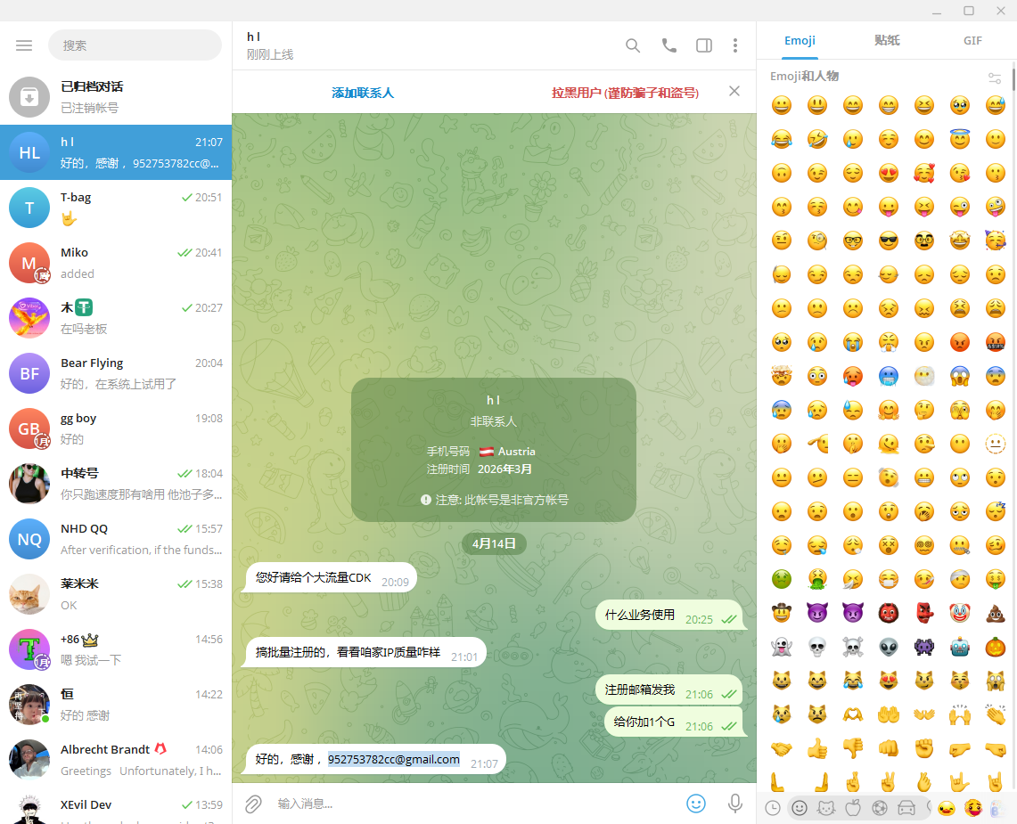Attach a file with the paperclip icon

pyautogui.click(x=253, y=804)
